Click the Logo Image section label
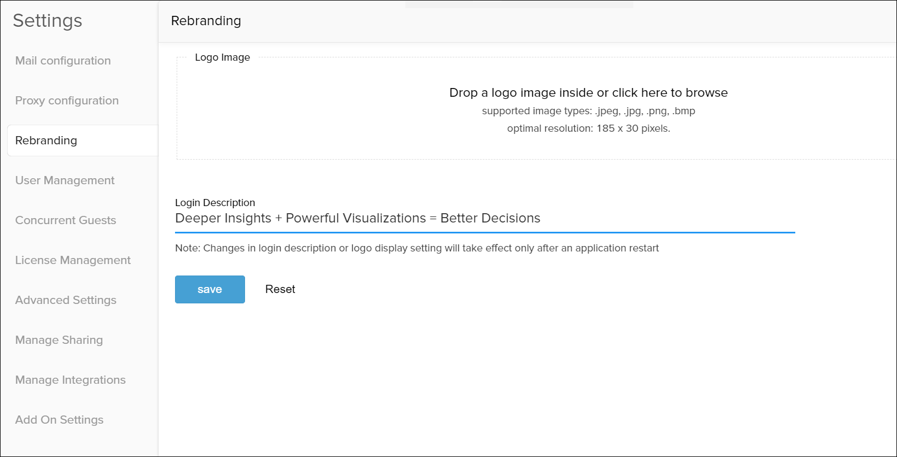 pos(223,57)
